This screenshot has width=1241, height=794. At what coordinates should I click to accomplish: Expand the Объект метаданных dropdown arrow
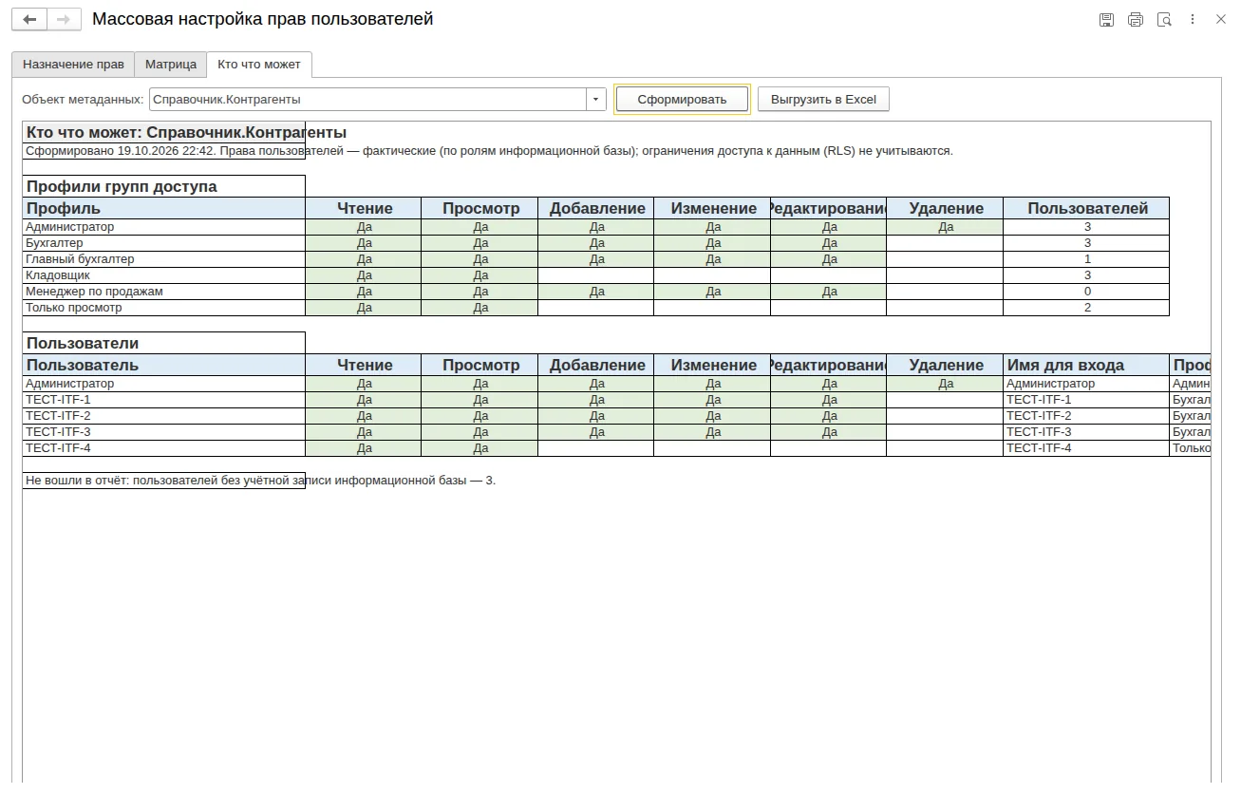click(596, 99)
